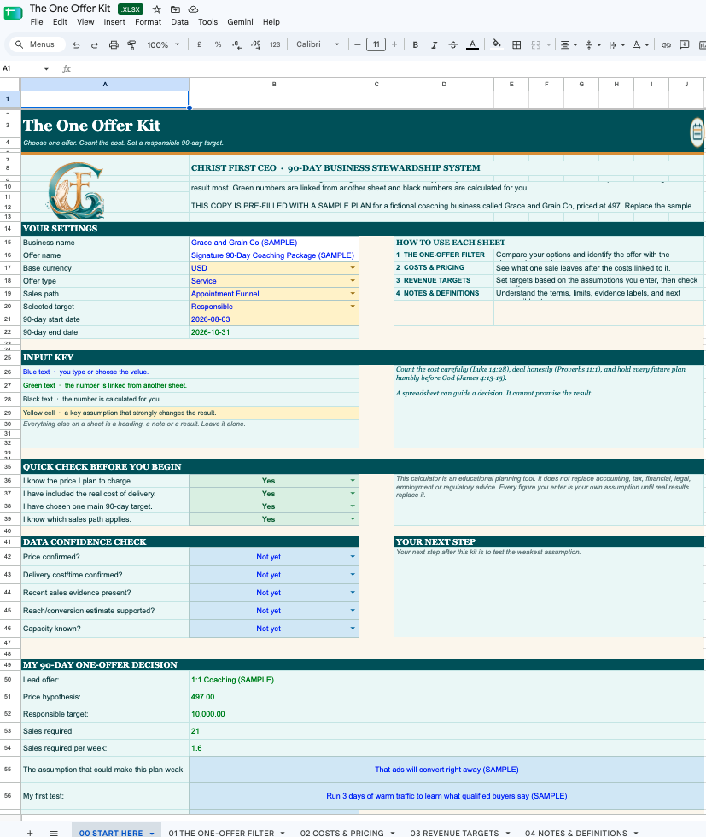Open the Sales path Appointment Funnel dropdown

[353, 294]
